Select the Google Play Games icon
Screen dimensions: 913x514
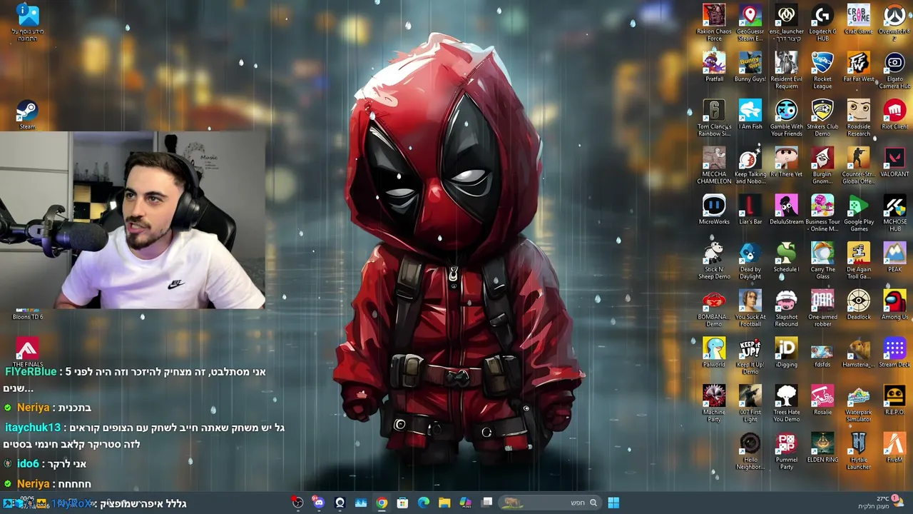coord(858,213)
